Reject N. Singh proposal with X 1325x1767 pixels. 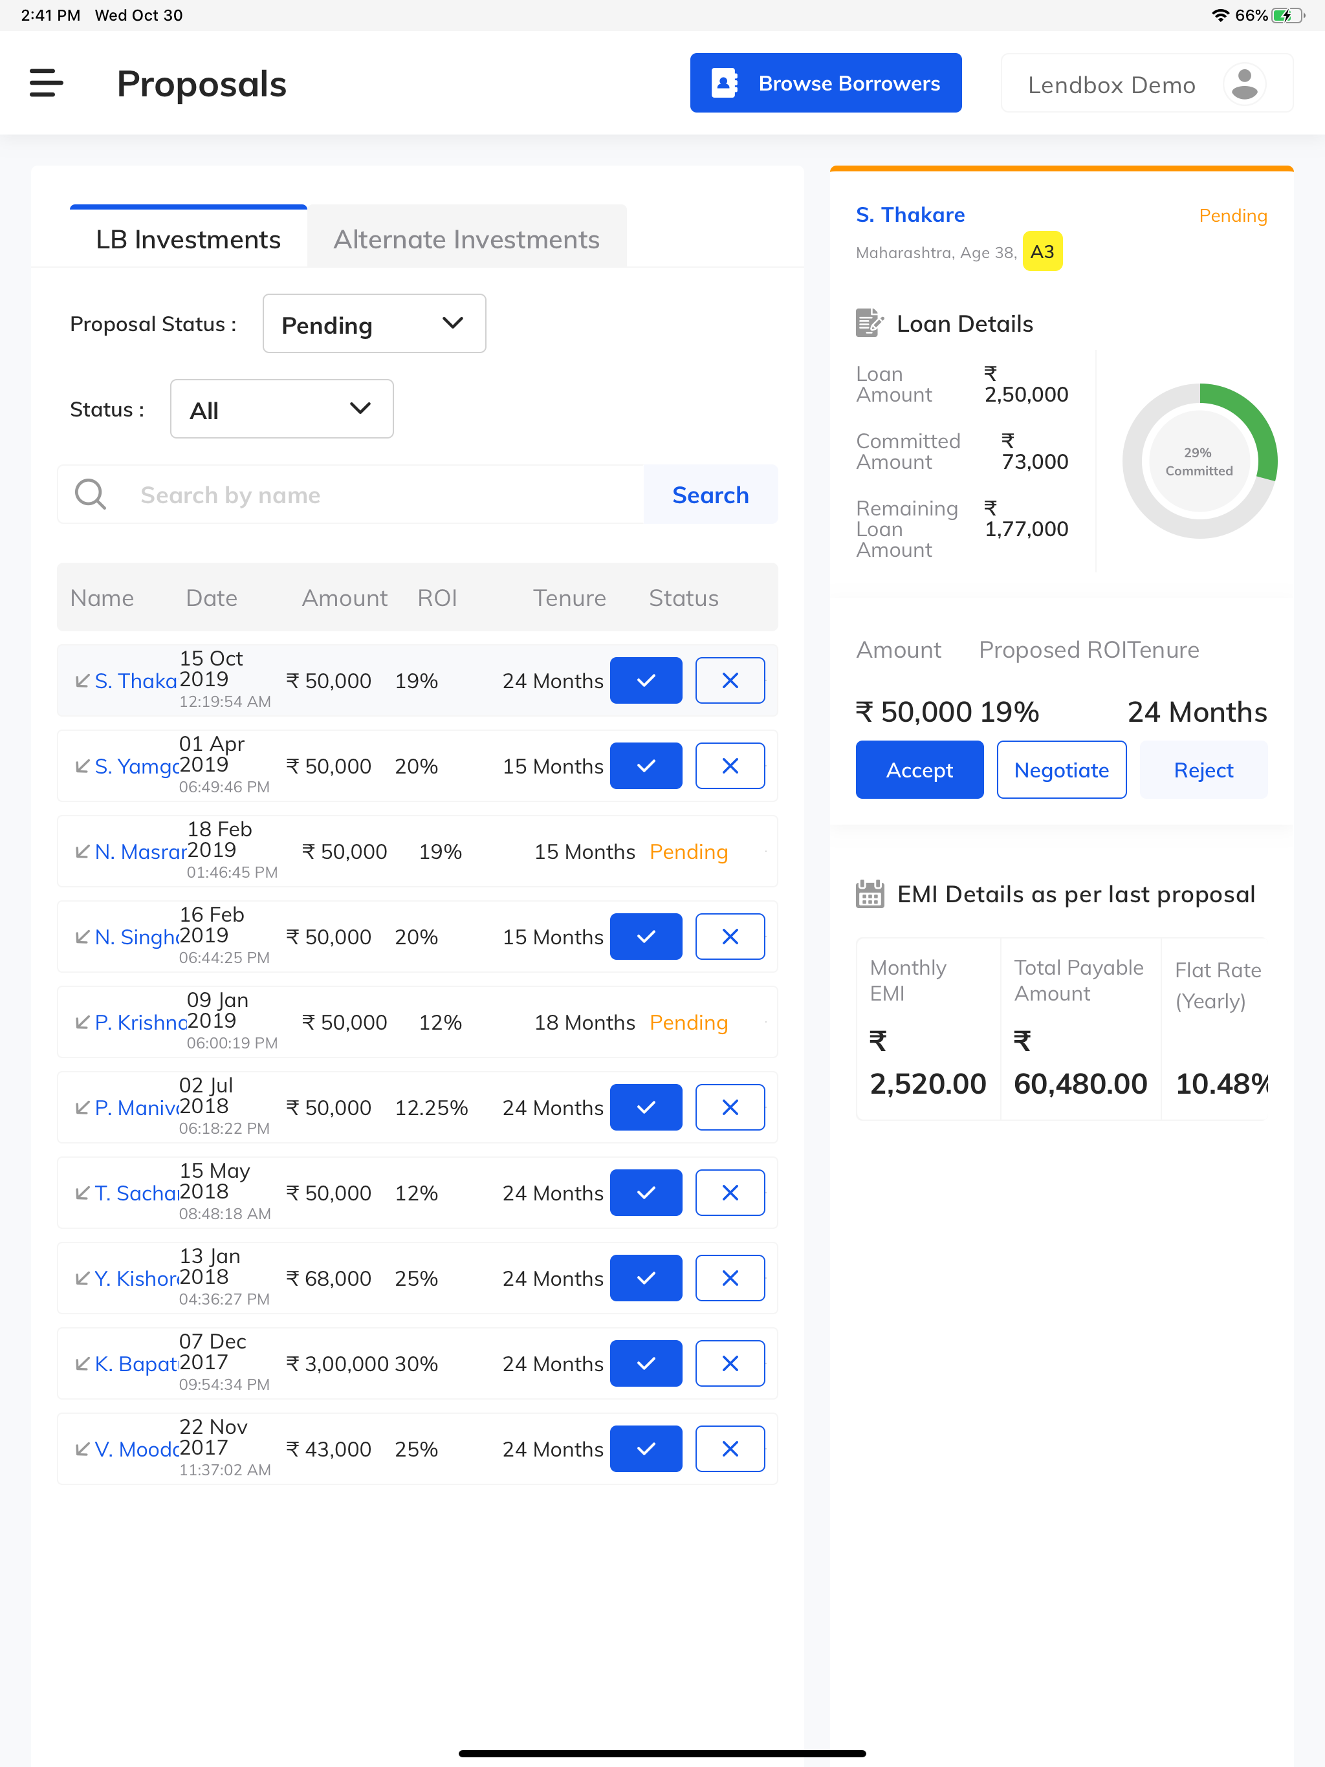(x=730, y=937)
